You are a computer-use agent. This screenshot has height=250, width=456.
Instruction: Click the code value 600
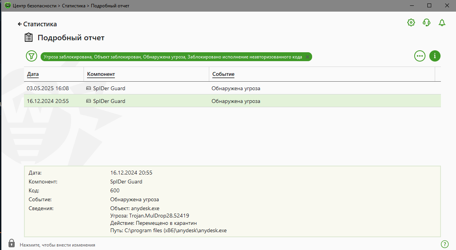(115, 191)
